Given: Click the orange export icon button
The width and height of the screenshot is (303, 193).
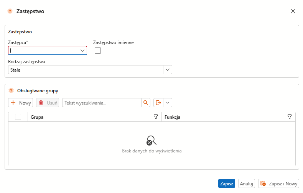Looking at the screenshot, I should 158,103.
